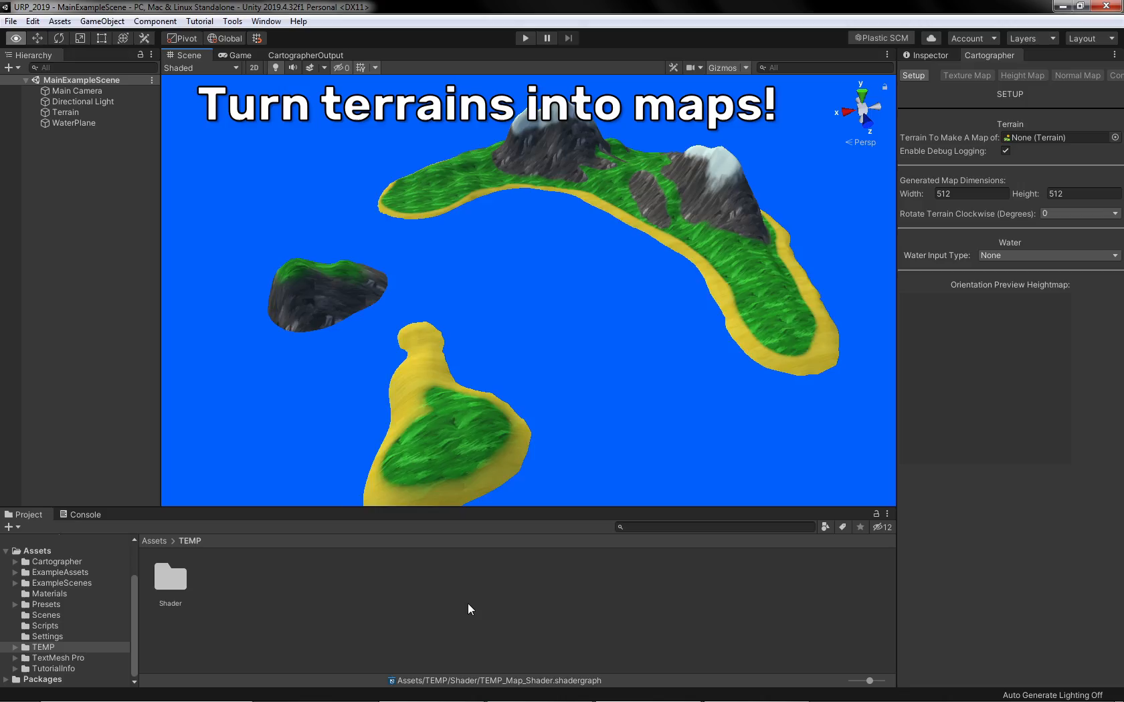Open Account dropdown
This screenshot has height=702, width=1124.
click(974, 38)
